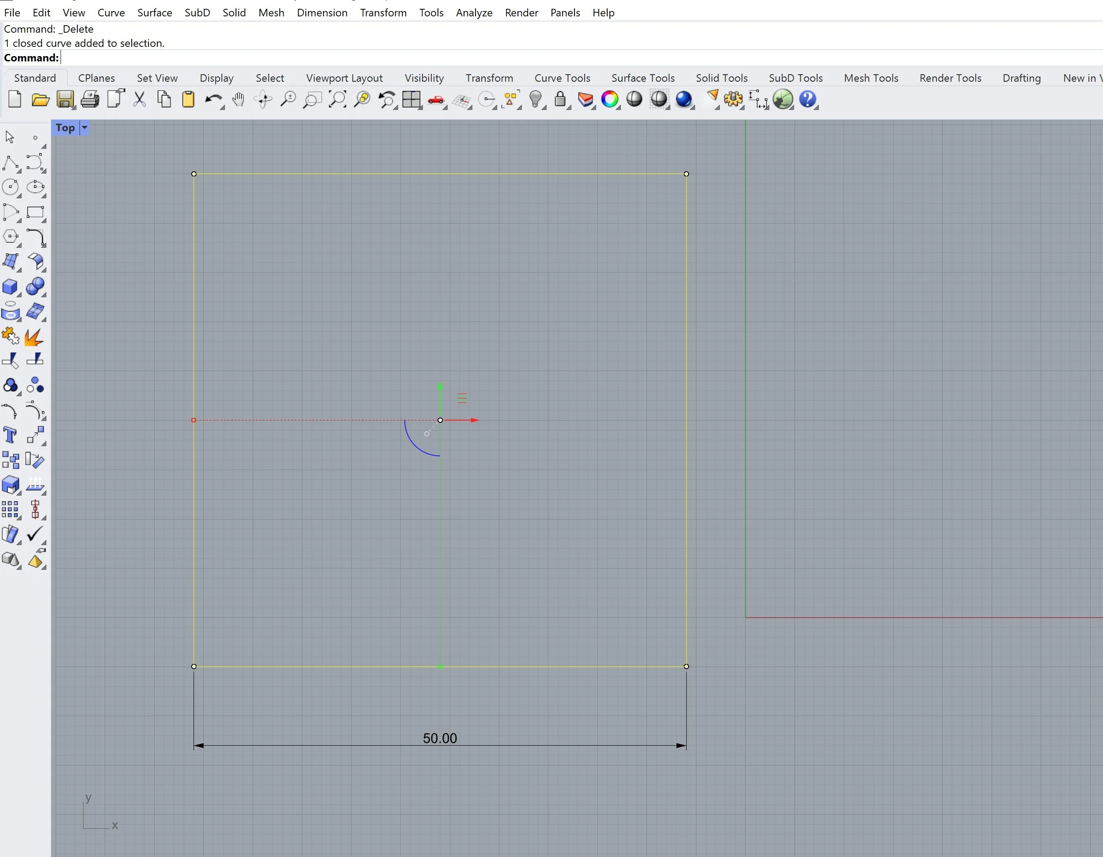Click the Zoom Extents icon
1103x857 pixels.
tap(337, 99)
